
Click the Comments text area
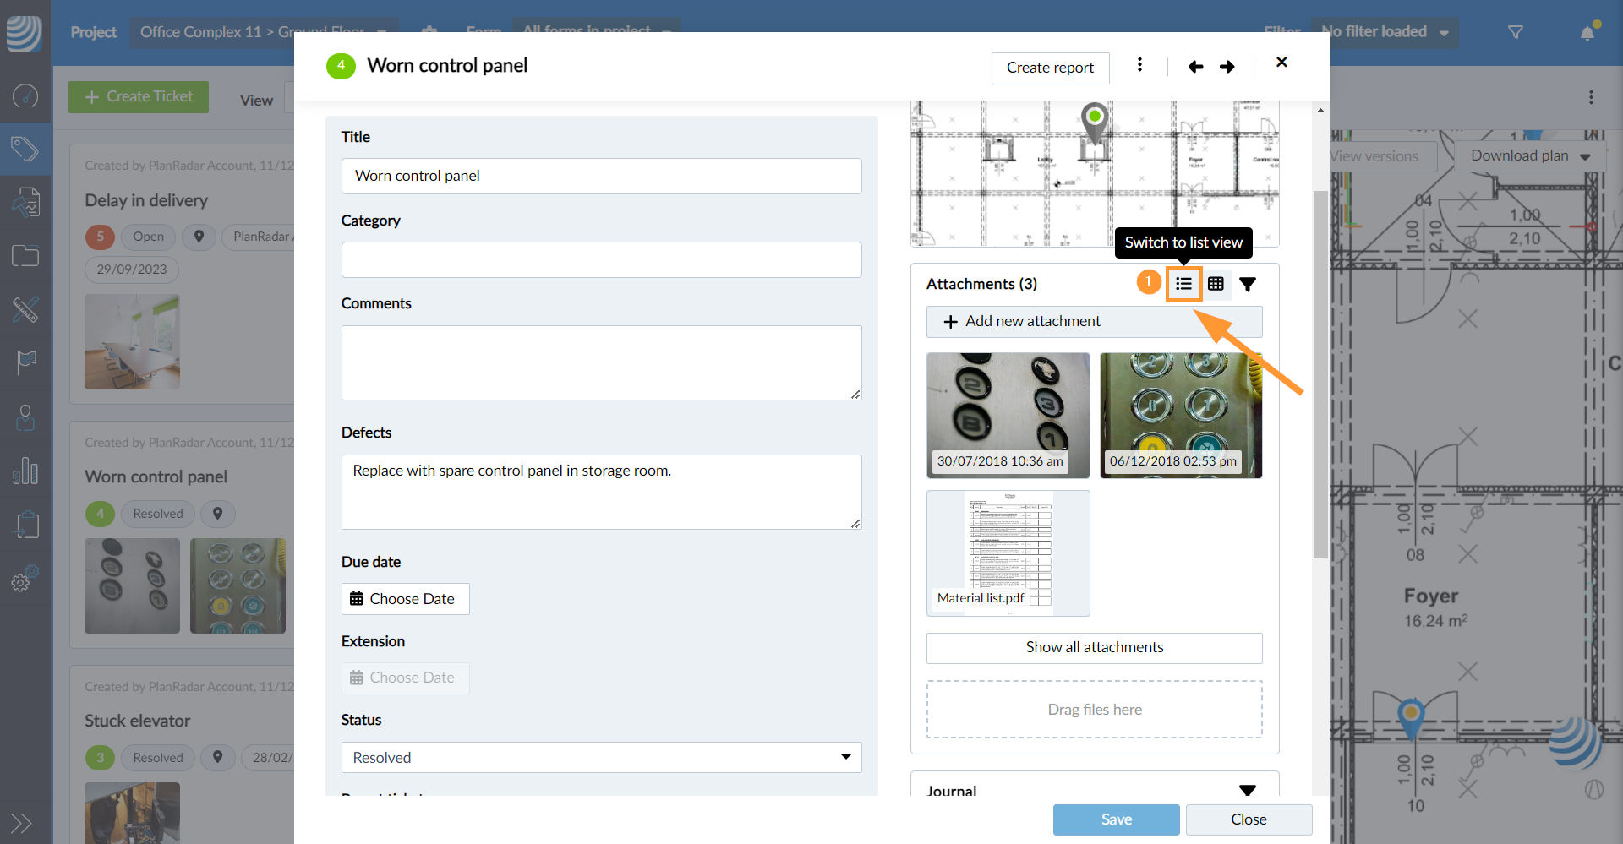point(602,363)
